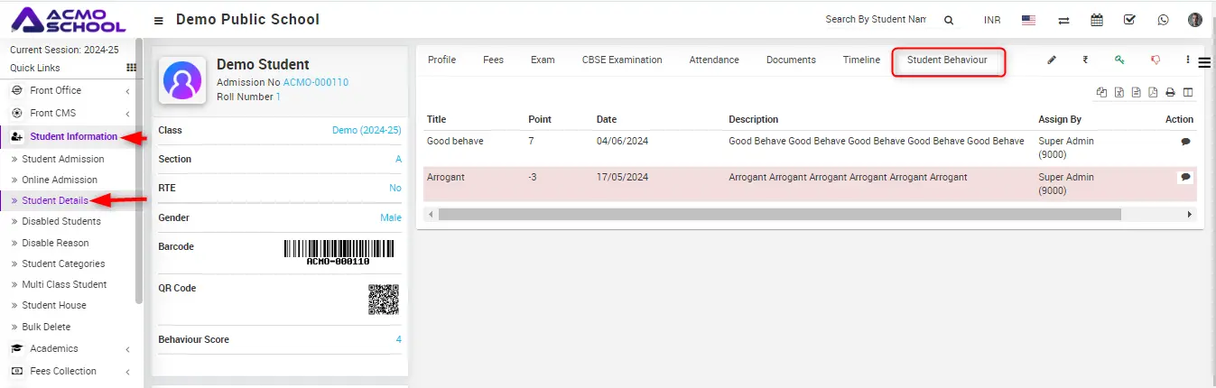Open the Attendance tab
This screenshot has height=388, width=1216.
714,60
